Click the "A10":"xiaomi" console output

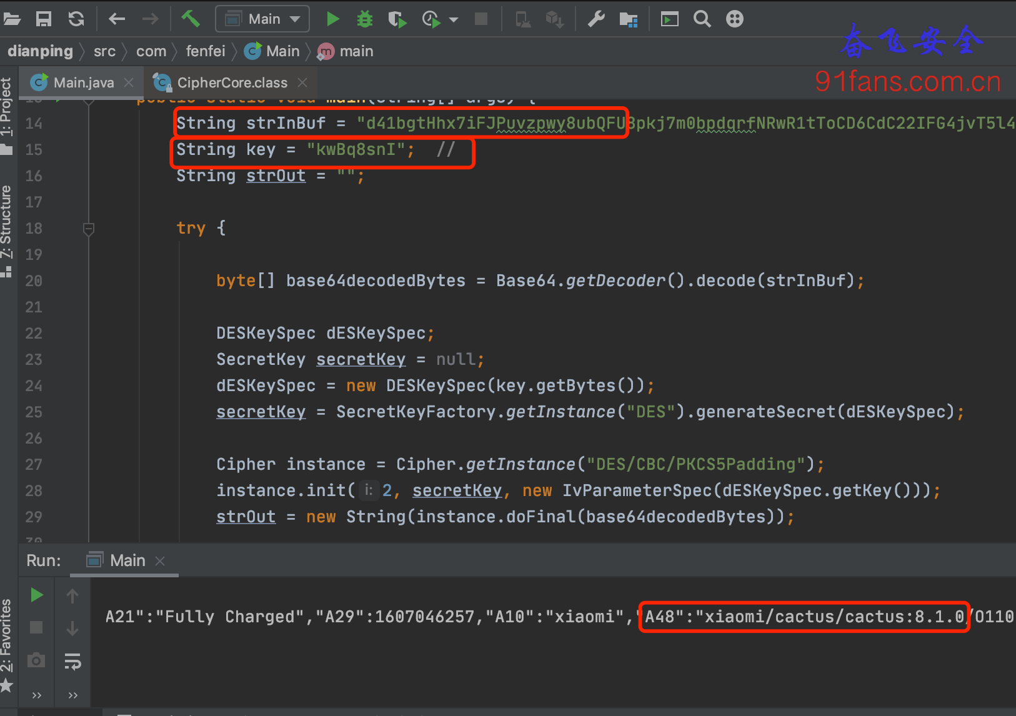(x=555, y=617)
